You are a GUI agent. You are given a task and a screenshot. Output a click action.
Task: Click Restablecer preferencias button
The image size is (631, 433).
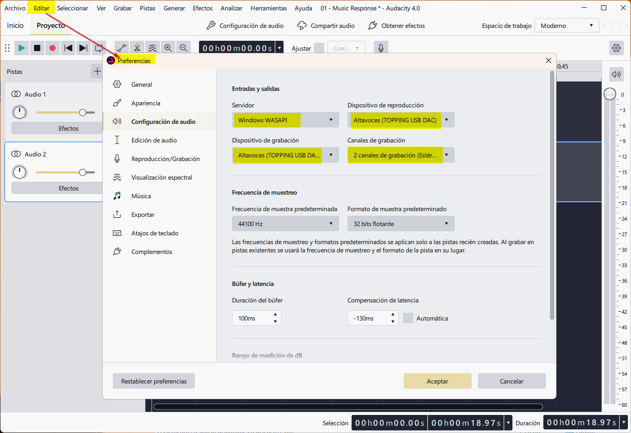154,381
